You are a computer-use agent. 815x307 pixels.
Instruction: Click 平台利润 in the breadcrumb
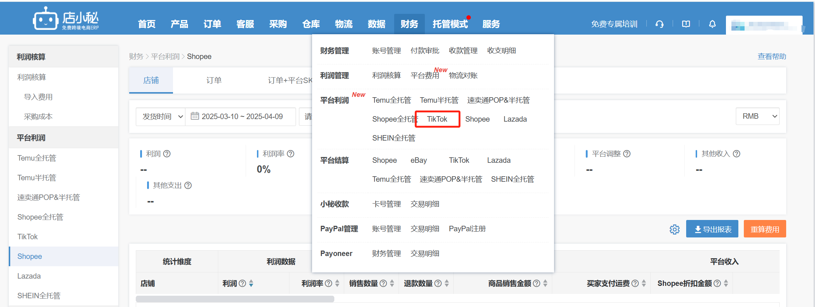coord(165,56)
